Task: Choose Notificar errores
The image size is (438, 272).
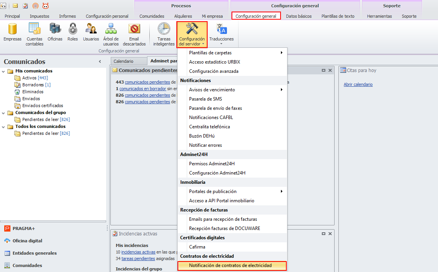Action: (x=232, y=145)
